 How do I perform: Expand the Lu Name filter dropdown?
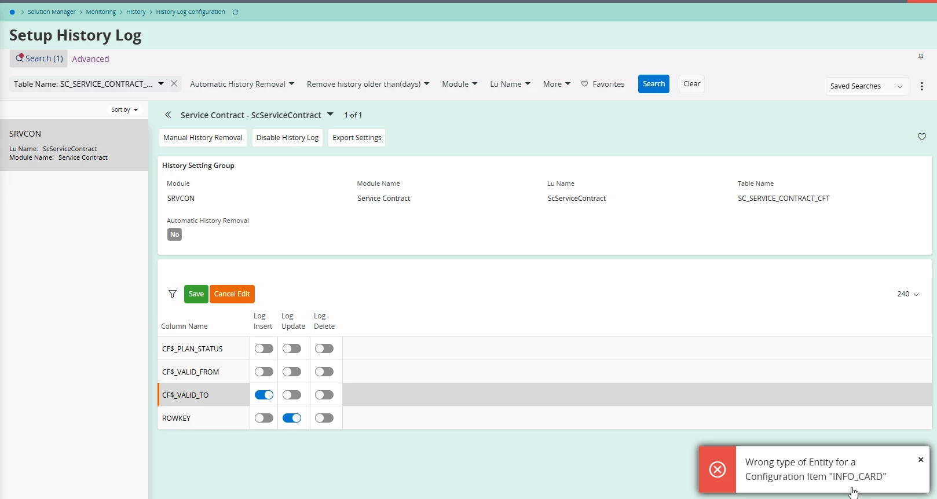[x=510, y=84]
